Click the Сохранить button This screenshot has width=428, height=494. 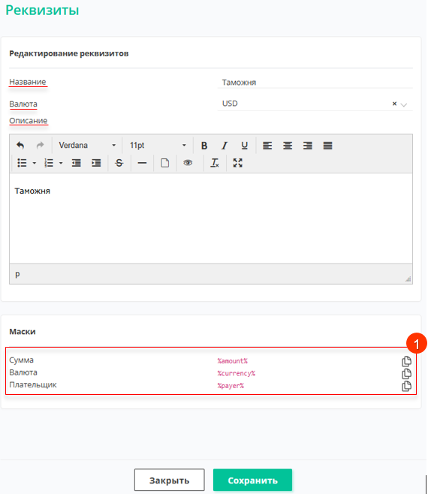pos(252,480)
